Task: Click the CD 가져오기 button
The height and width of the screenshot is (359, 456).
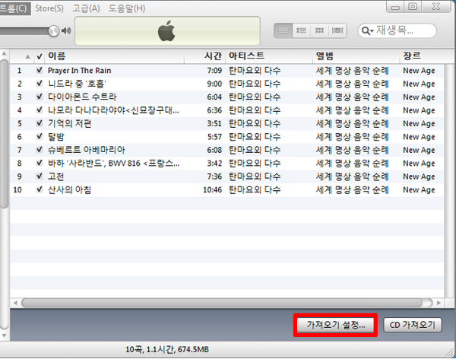Action: point(413,325)
